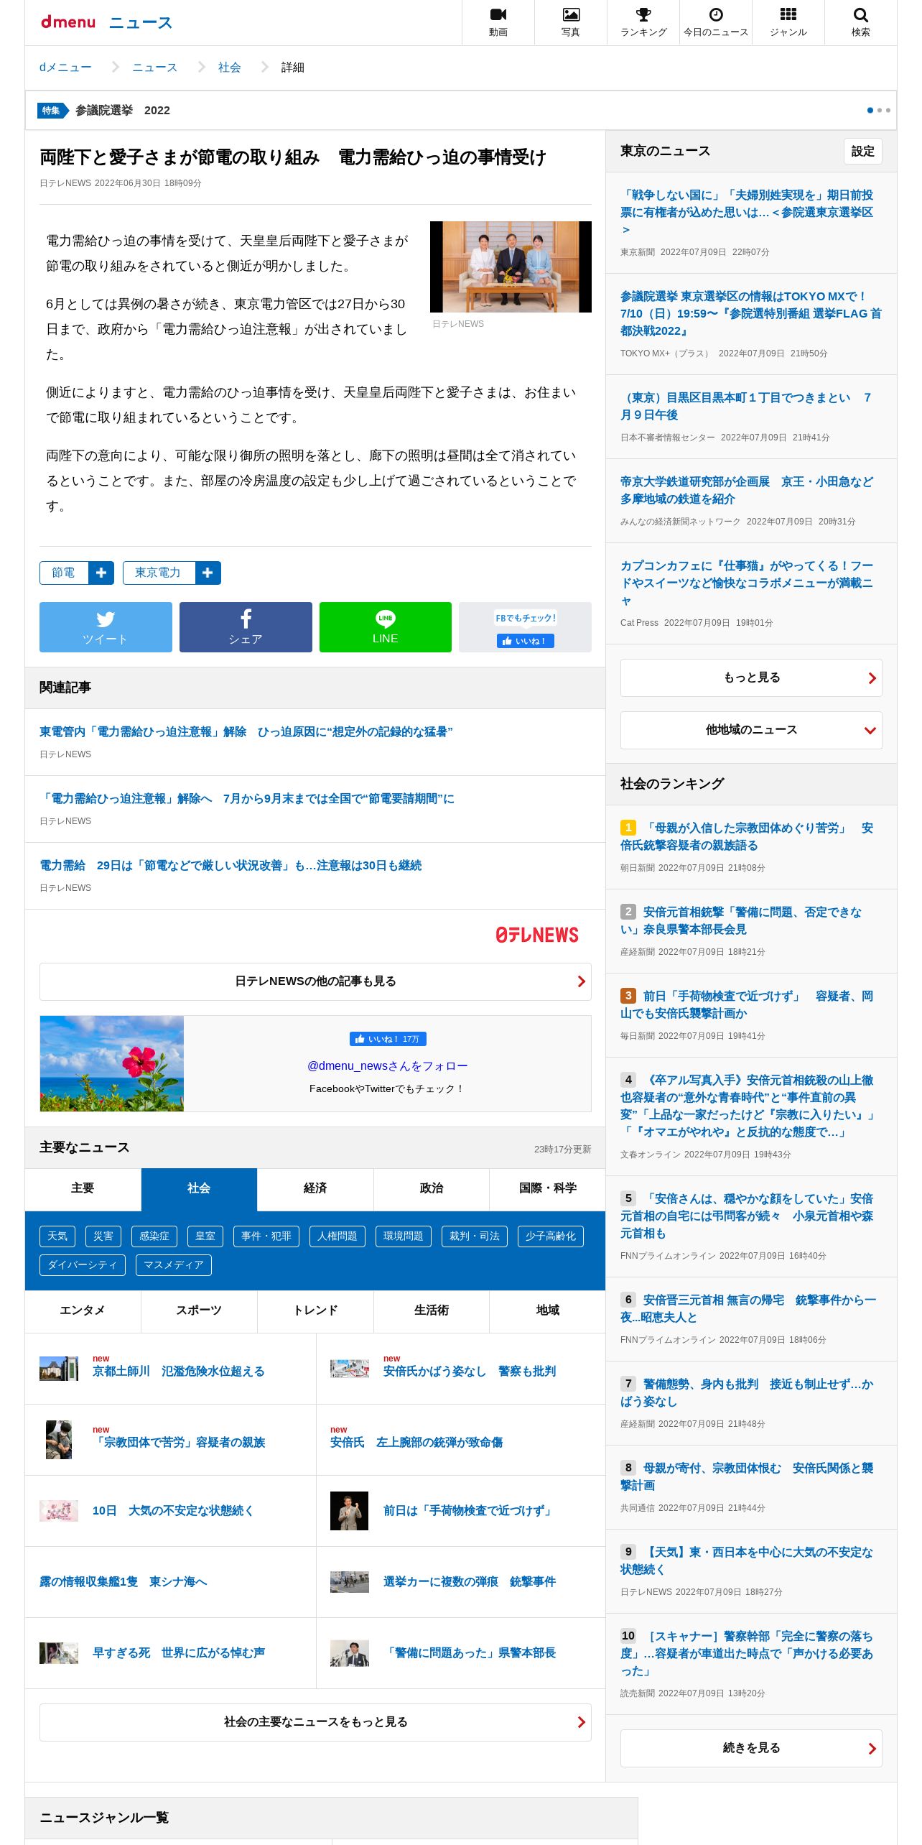Switch to the 国際・科学 news tab
This screenshot has width=922, height=1845.
point(548,1188)
